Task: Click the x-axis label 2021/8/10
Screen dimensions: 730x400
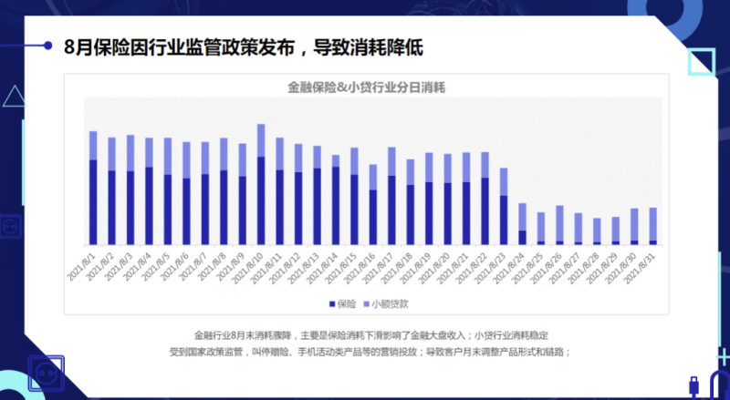Action: 247,269
